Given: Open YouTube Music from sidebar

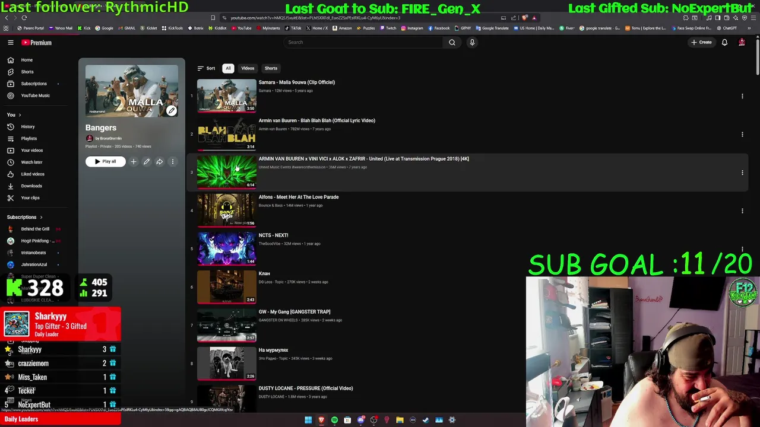Looking at the screenshot, I should [x=36, y=95].
